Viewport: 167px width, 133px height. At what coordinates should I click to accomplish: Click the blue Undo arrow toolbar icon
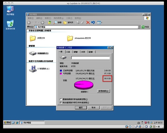click(93, 22)
